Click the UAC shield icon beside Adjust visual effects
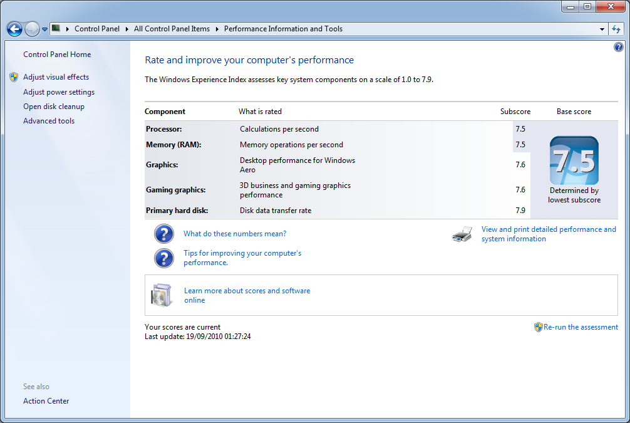 [14, 77]
